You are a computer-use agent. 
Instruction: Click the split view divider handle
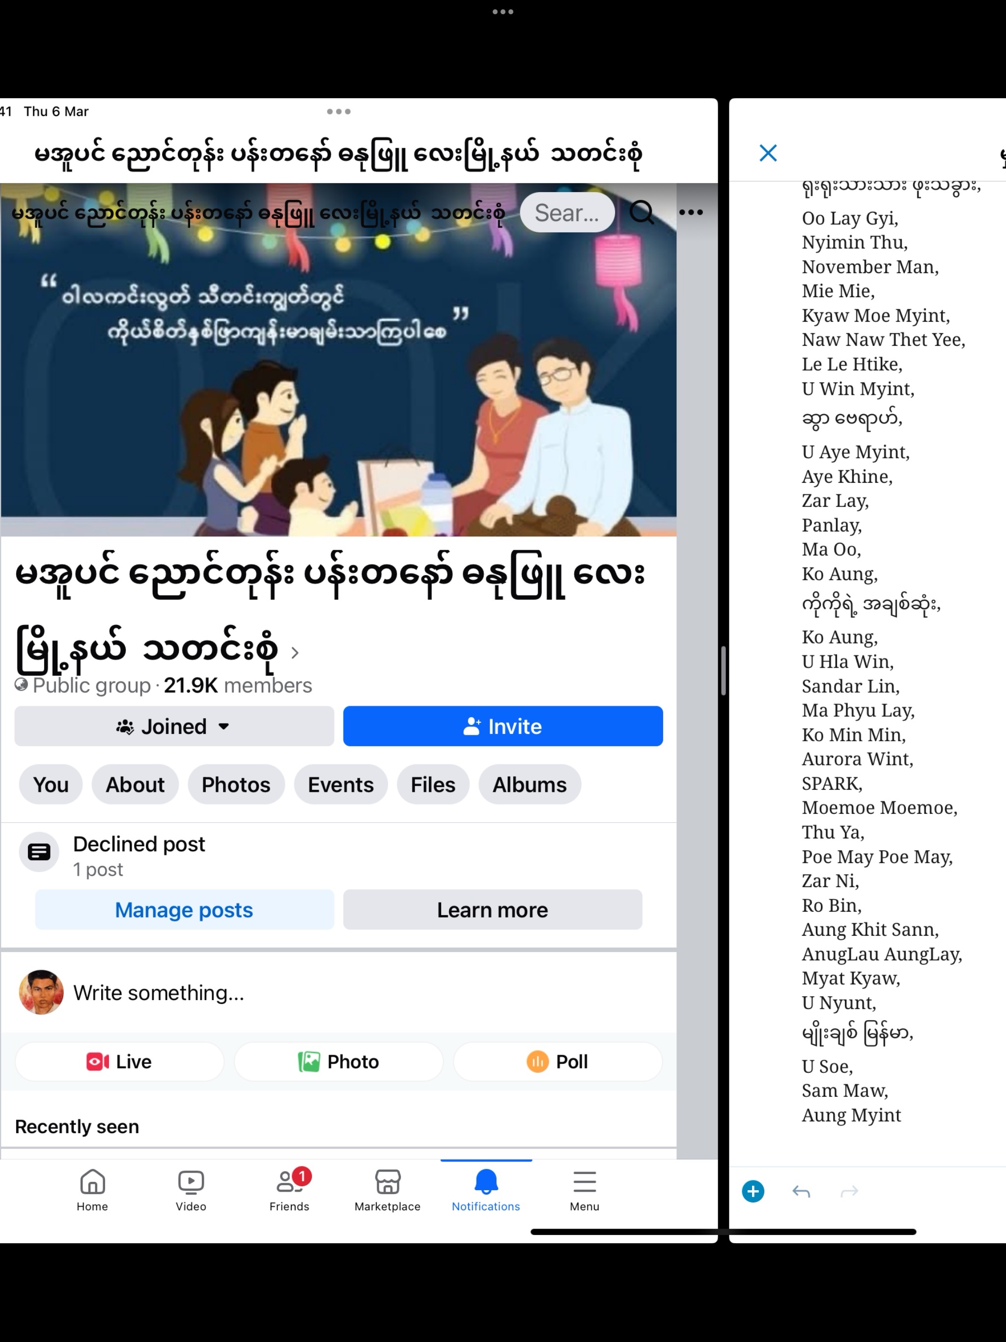tap(723, 671)
